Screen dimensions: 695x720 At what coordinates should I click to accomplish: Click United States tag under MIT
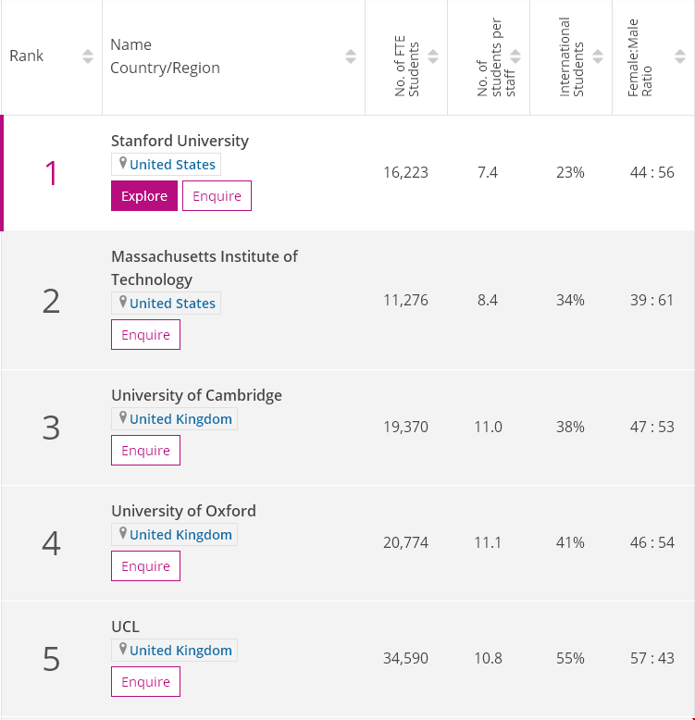click(172, 304)
